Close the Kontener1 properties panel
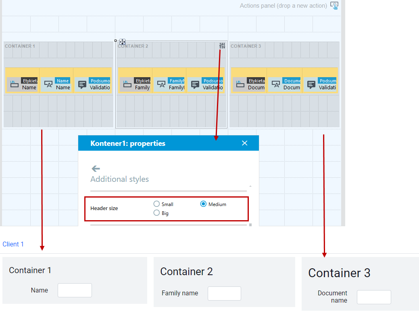Viewport: 419px width, 322px height. [244, 143]
